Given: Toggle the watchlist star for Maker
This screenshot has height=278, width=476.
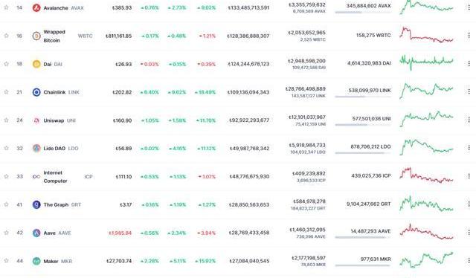Looking at the screenshot, I should pyautogui.click(x=6, y=260).
